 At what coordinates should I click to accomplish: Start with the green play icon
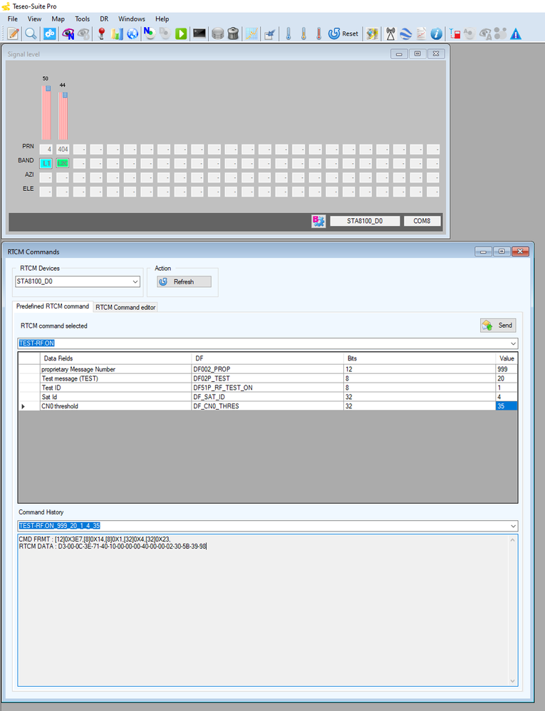coord(181,33)
